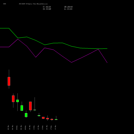Select the 02 Mar date axis label
134x134 pixels.
pos(8,127)
